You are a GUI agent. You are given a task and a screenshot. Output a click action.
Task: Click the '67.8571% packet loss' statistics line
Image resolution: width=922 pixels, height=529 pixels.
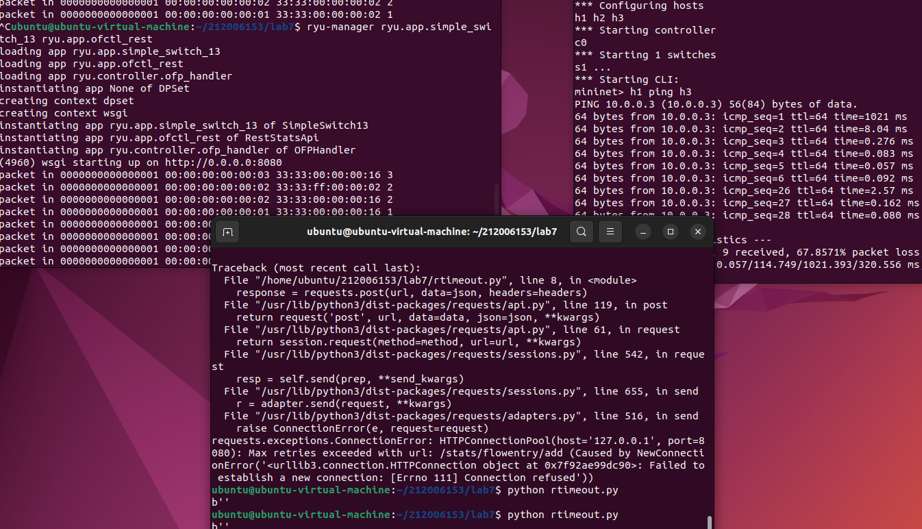(x=817, y=252)
